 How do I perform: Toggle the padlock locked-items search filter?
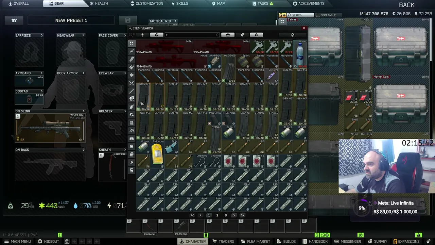tap(256, 35)
